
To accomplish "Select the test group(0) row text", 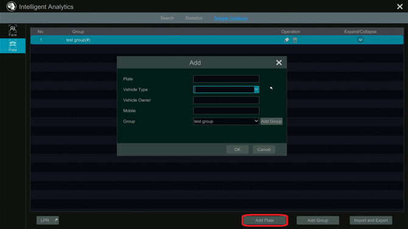I will coord(78,40).
